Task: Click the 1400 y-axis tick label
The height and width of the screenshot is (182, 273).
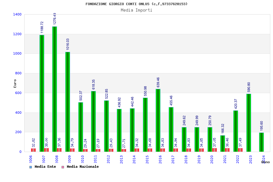Action: (17, 14)
